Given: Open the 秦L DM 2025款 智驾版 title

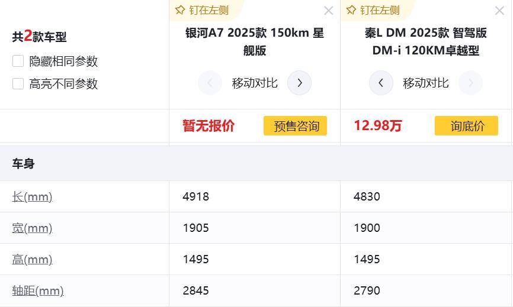Looking at the screenshot, I should (426, 41).
